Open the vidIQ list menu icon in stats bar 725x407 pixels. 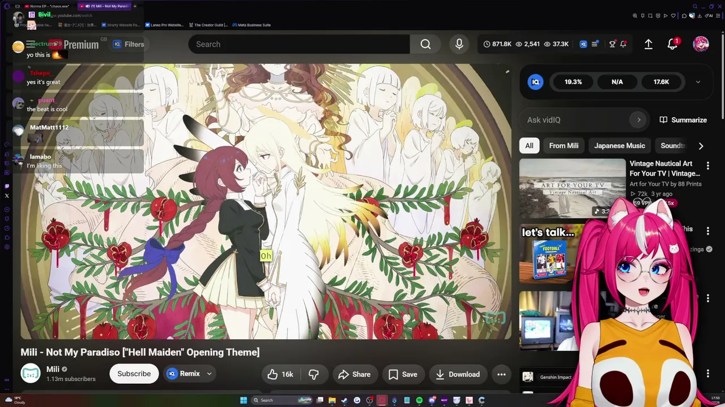point(595,44)
